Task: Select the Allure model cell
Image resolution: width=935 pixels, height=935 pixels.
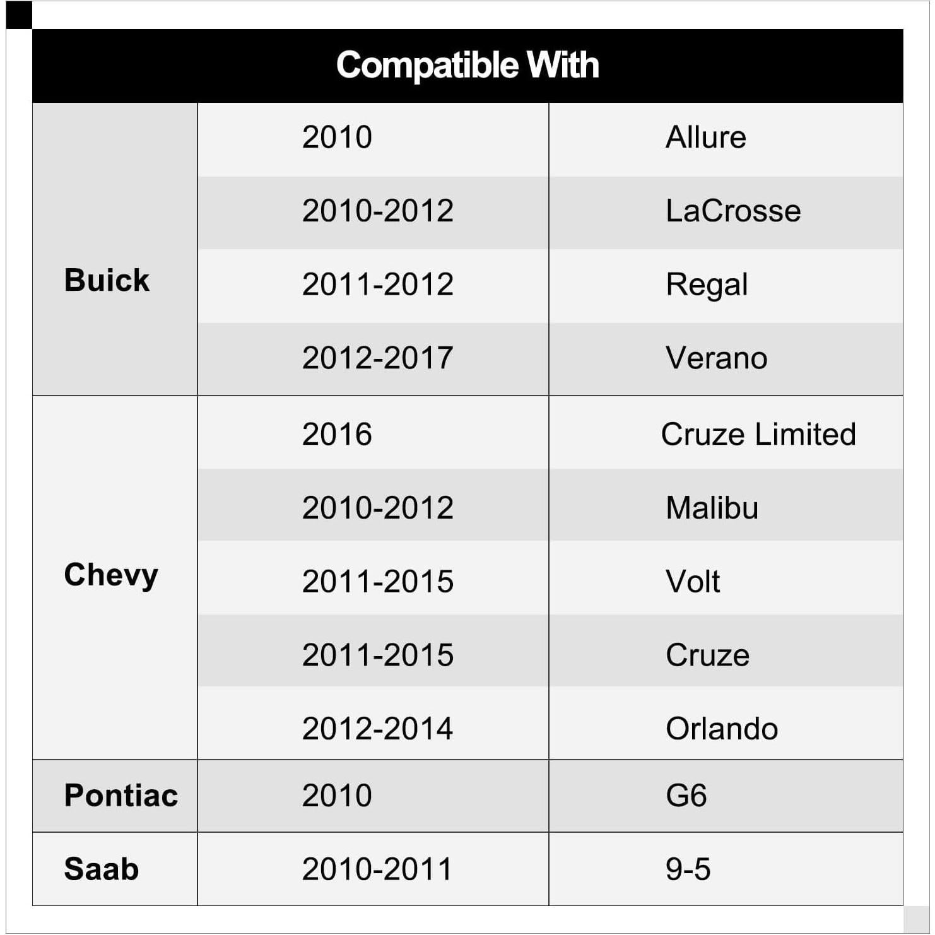Action: tap(705, 138)
